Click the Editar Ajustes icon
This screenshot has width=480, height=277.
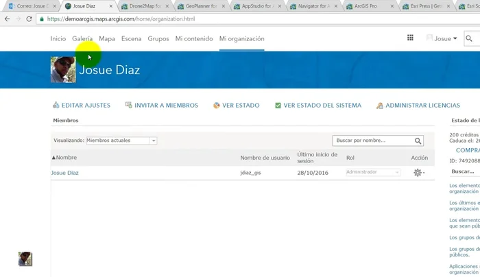pyautogui.click(x=56, y=105)
